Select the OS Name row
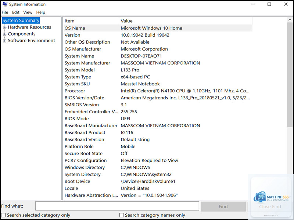294x220 pixels. pyautogui.click(x=158, y=28)
